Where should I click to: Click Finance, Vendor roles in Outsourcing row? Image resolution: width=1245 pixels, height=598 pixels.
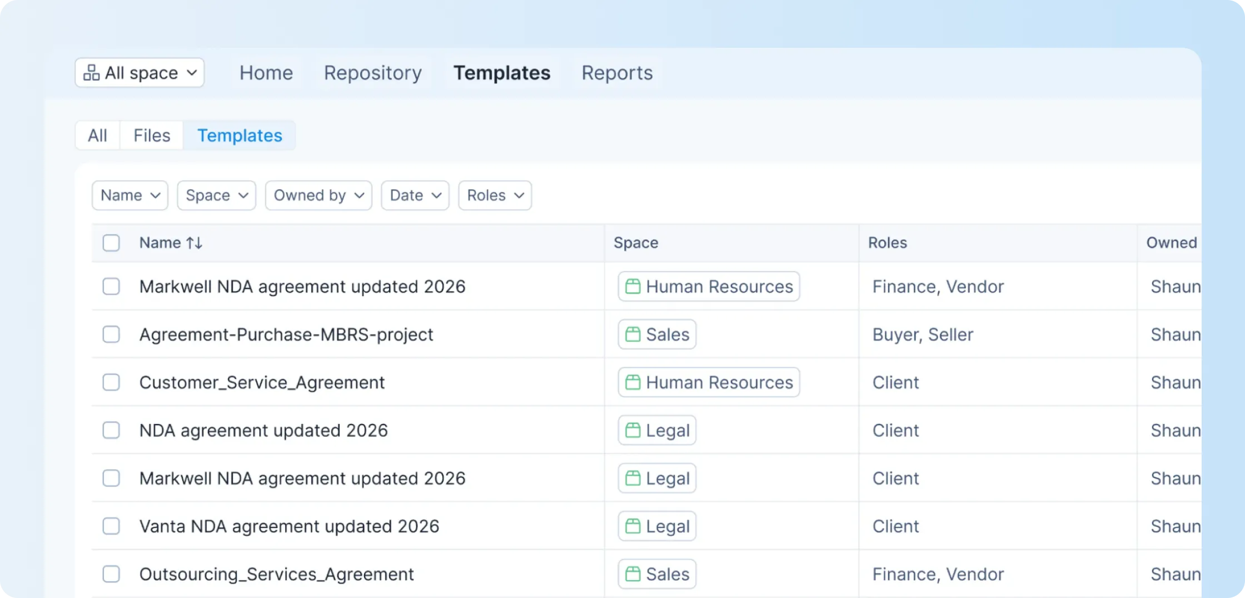938,574
